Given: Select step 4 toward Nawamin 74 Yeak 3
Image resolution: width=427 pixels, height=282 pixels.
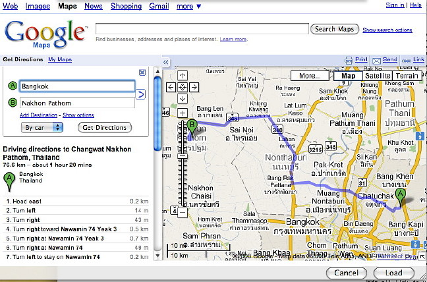Looking at the screenshot, I should (x=77, y=229).
